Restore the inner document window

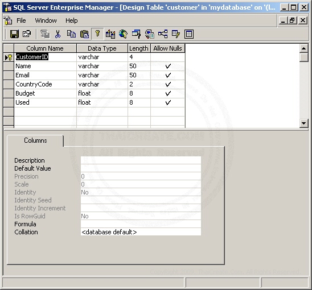click(292, 20)
